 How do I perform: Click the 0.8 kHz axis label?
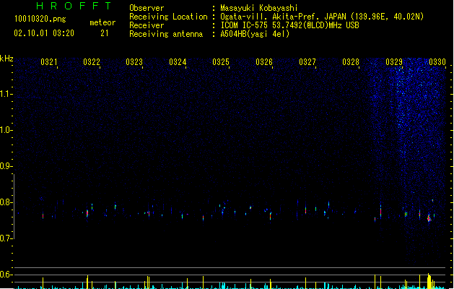[x=6, y=202]
